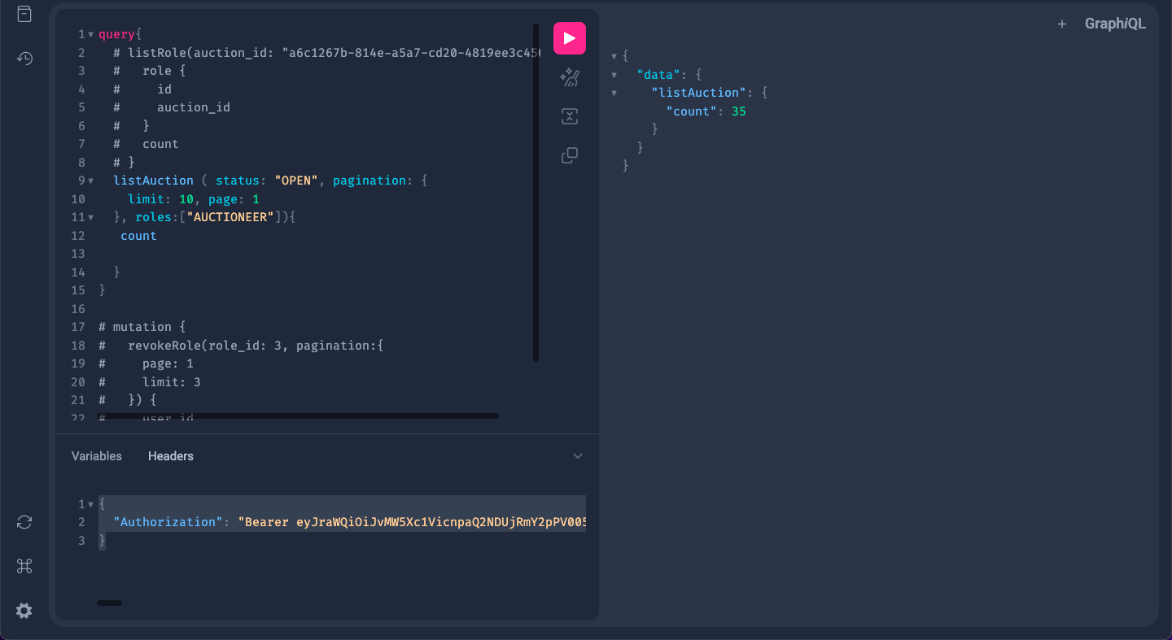The image size is (1172, 640).
Task: Open the documentation explorer icon
Action: tap(24, 14)
